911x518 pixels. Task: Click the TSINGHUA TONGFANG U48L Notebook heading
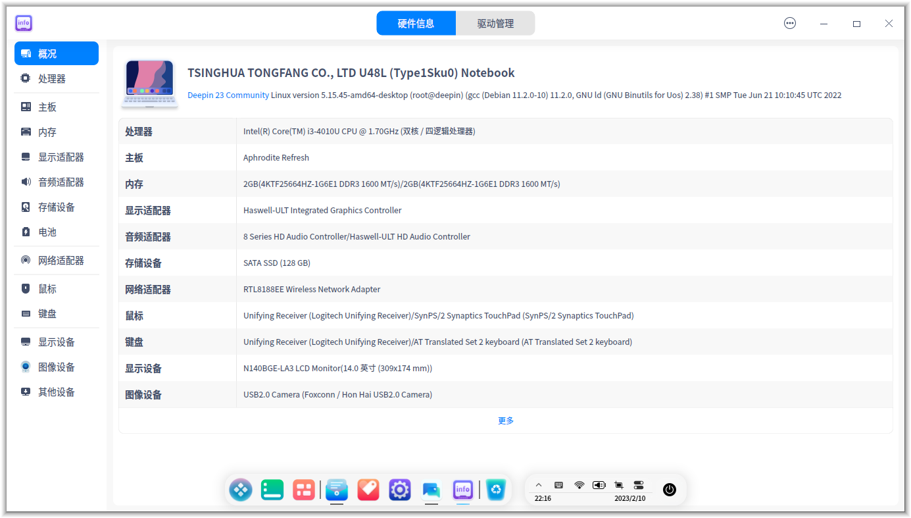point(351,73)
